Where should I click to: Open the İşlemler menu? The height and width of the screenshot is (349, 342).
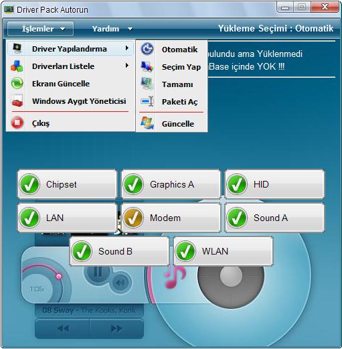click(40, 29)
